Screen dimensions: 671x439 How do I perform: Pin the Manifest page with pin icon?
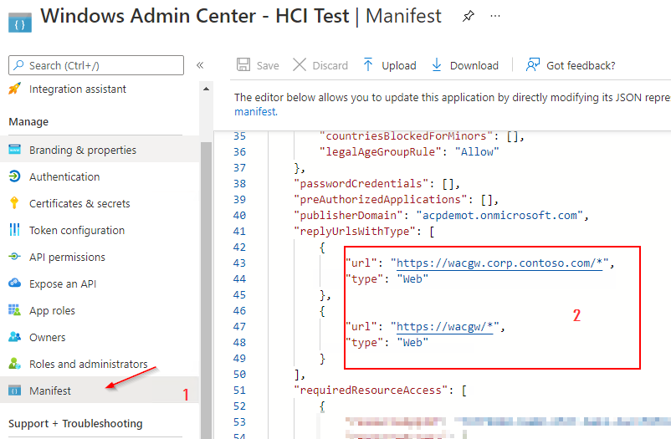click(x=469, y=16)
